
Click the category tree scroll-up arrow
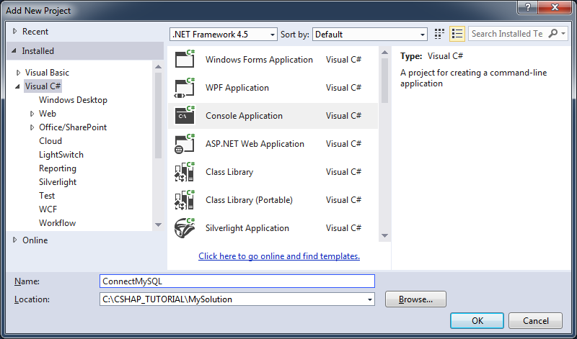click(x=158, y=67)
